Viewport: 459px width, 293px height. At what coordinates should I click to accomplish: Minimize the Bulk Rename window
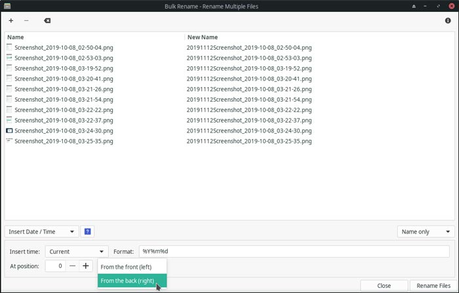click(x=426, y=6)
